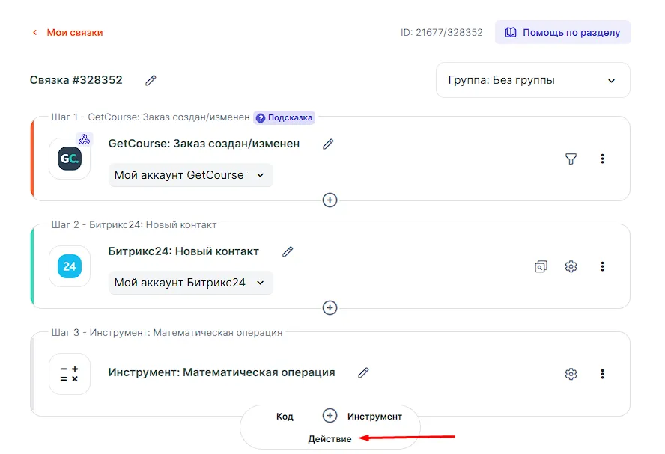Image resolution: width=665 pixels, height=454 pixels.
Task: Open three-dot menu for Математическая операция step
Action: pos(602,374)
